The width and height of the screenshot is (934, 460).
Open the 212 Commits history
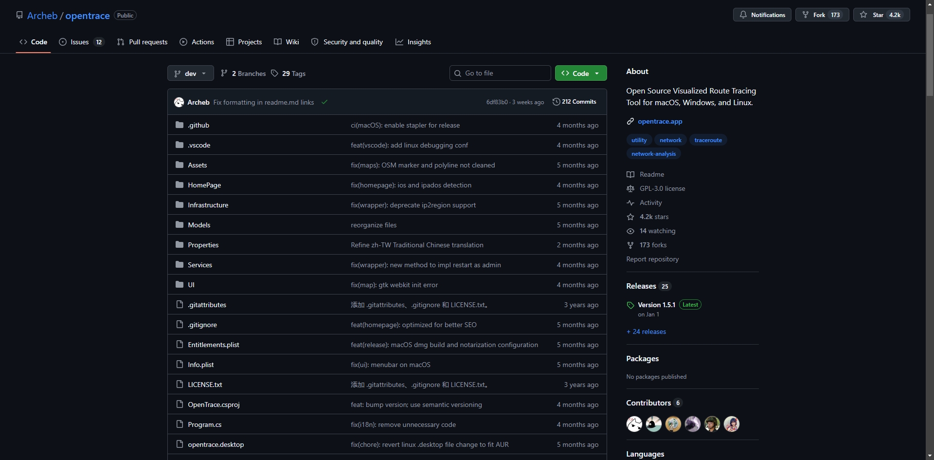[x=575, y=102]
